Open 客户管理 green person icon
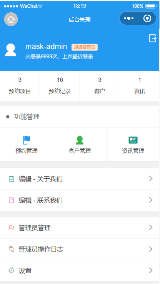160x284 pixels. [80, 140]
